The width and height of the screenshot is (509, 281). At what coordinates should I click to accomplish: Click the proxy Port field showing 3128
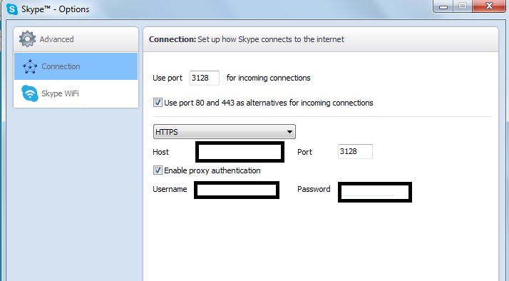pyautogui.click(x=355, y=151)
